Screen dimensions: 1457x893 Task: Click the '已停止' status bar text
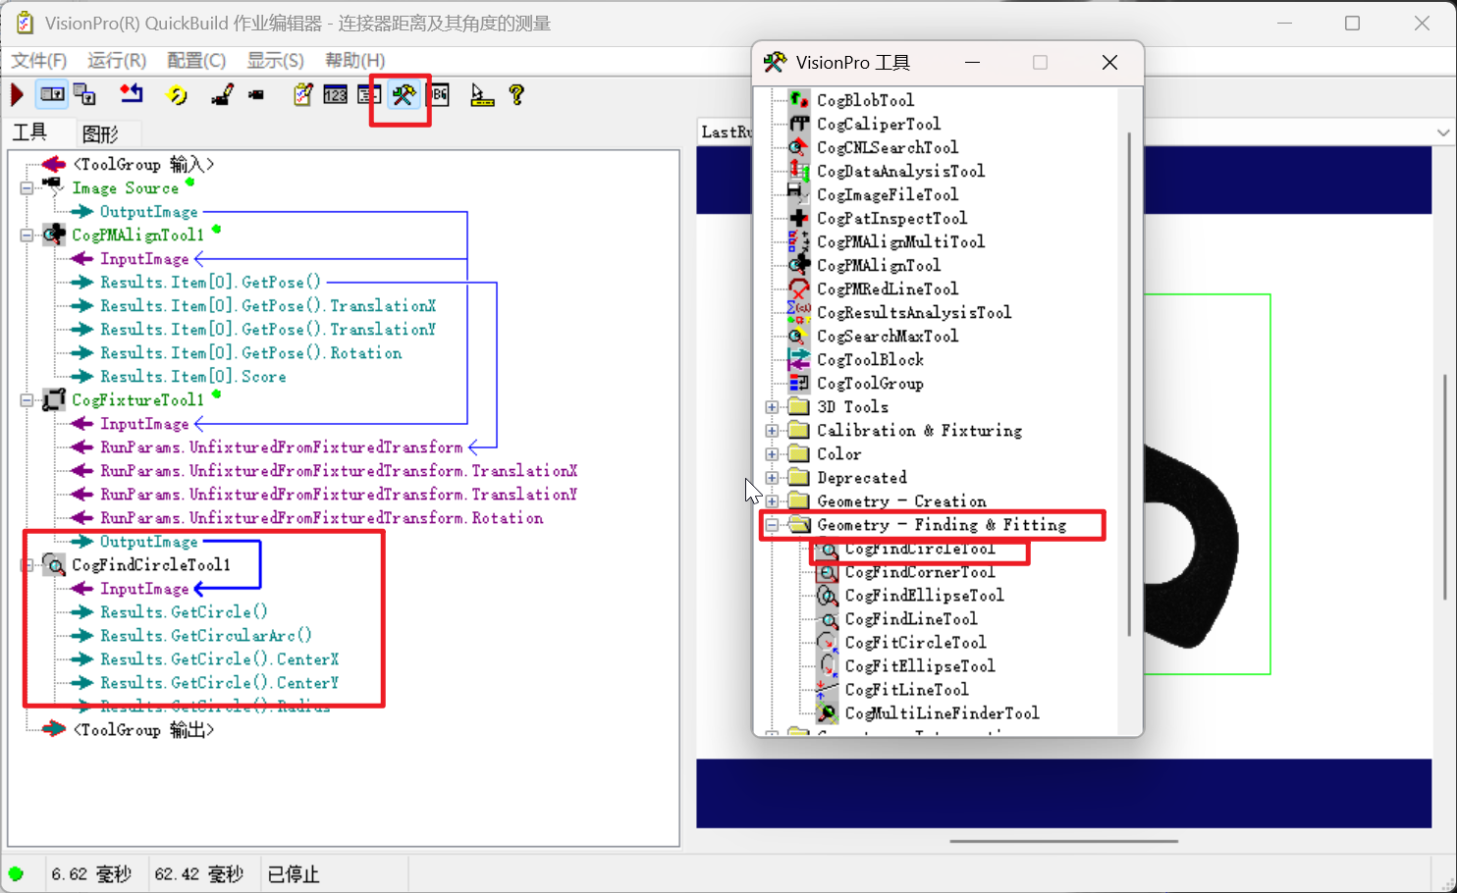pos(294,873)
